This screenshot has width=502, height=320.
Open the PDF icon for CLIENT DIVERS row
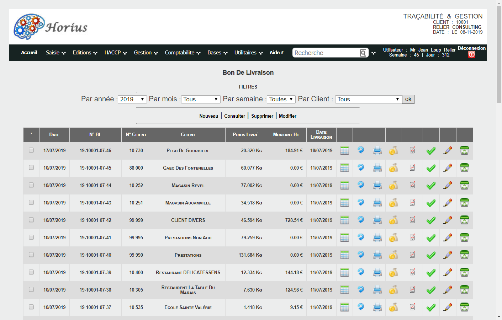click(x=412, y=220)
